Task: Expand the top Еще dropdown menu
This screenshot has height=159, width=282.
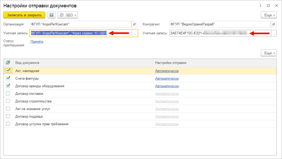Action: (x=268, y=15)
